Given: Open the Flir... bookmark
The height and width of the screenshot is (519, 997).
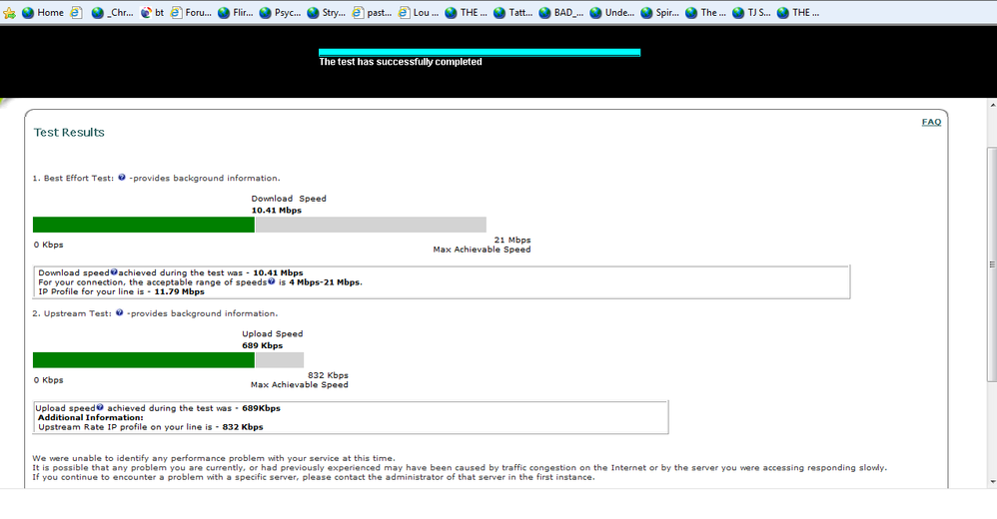Looking at the screenshot, I should pyautogui.click(x=235, y=13).
